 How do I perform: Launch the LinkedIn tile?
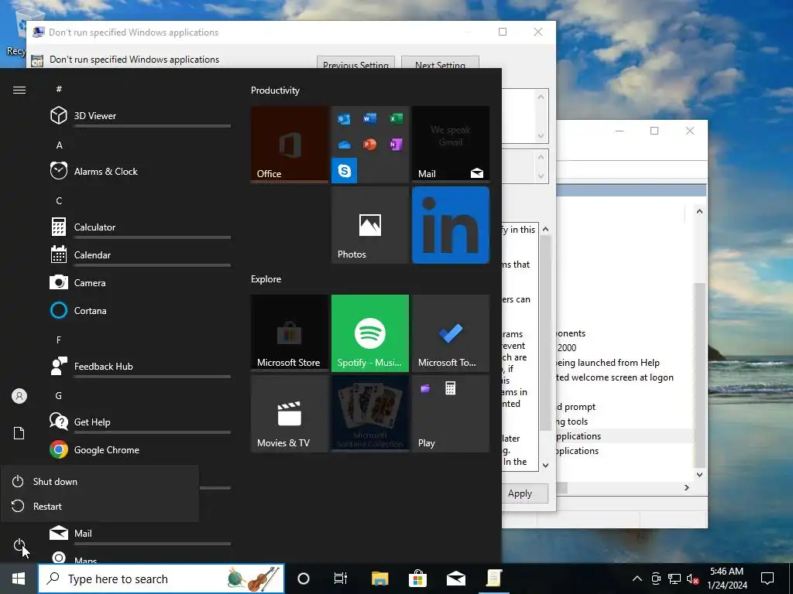point(451,225)
